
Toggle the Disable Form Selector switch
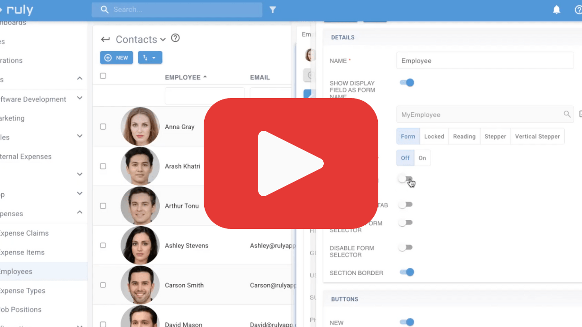pyautogui.click(x=405, y=248)
